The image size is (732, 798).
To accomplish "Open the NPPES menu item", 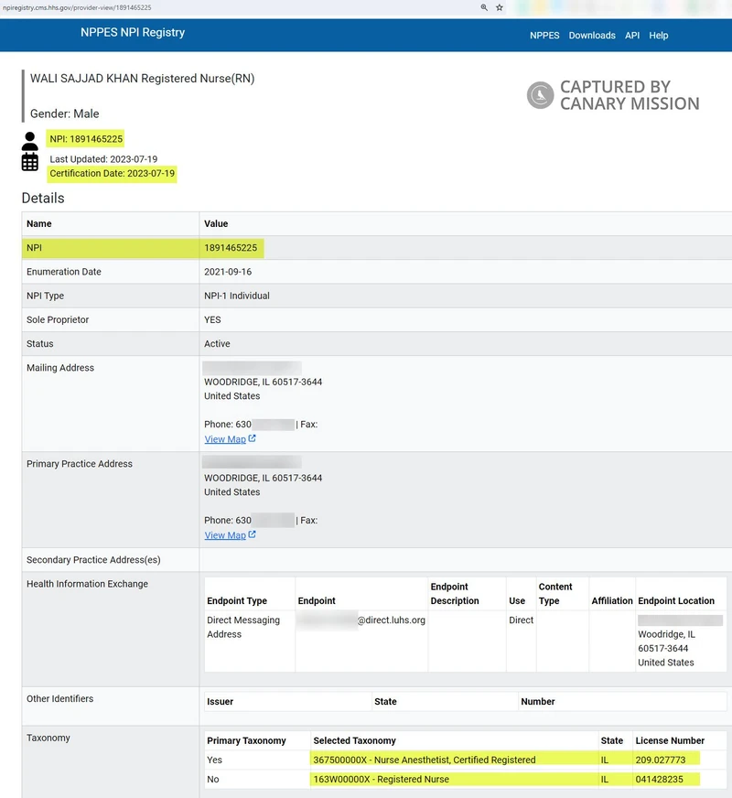I will 544,35.
